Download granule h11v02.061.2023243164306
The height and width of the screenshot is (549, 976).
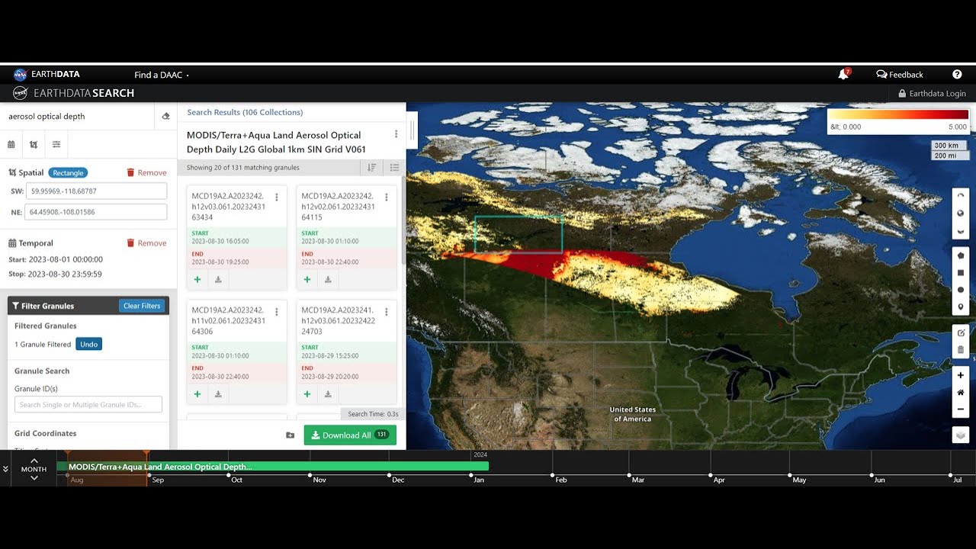point(218,394)
